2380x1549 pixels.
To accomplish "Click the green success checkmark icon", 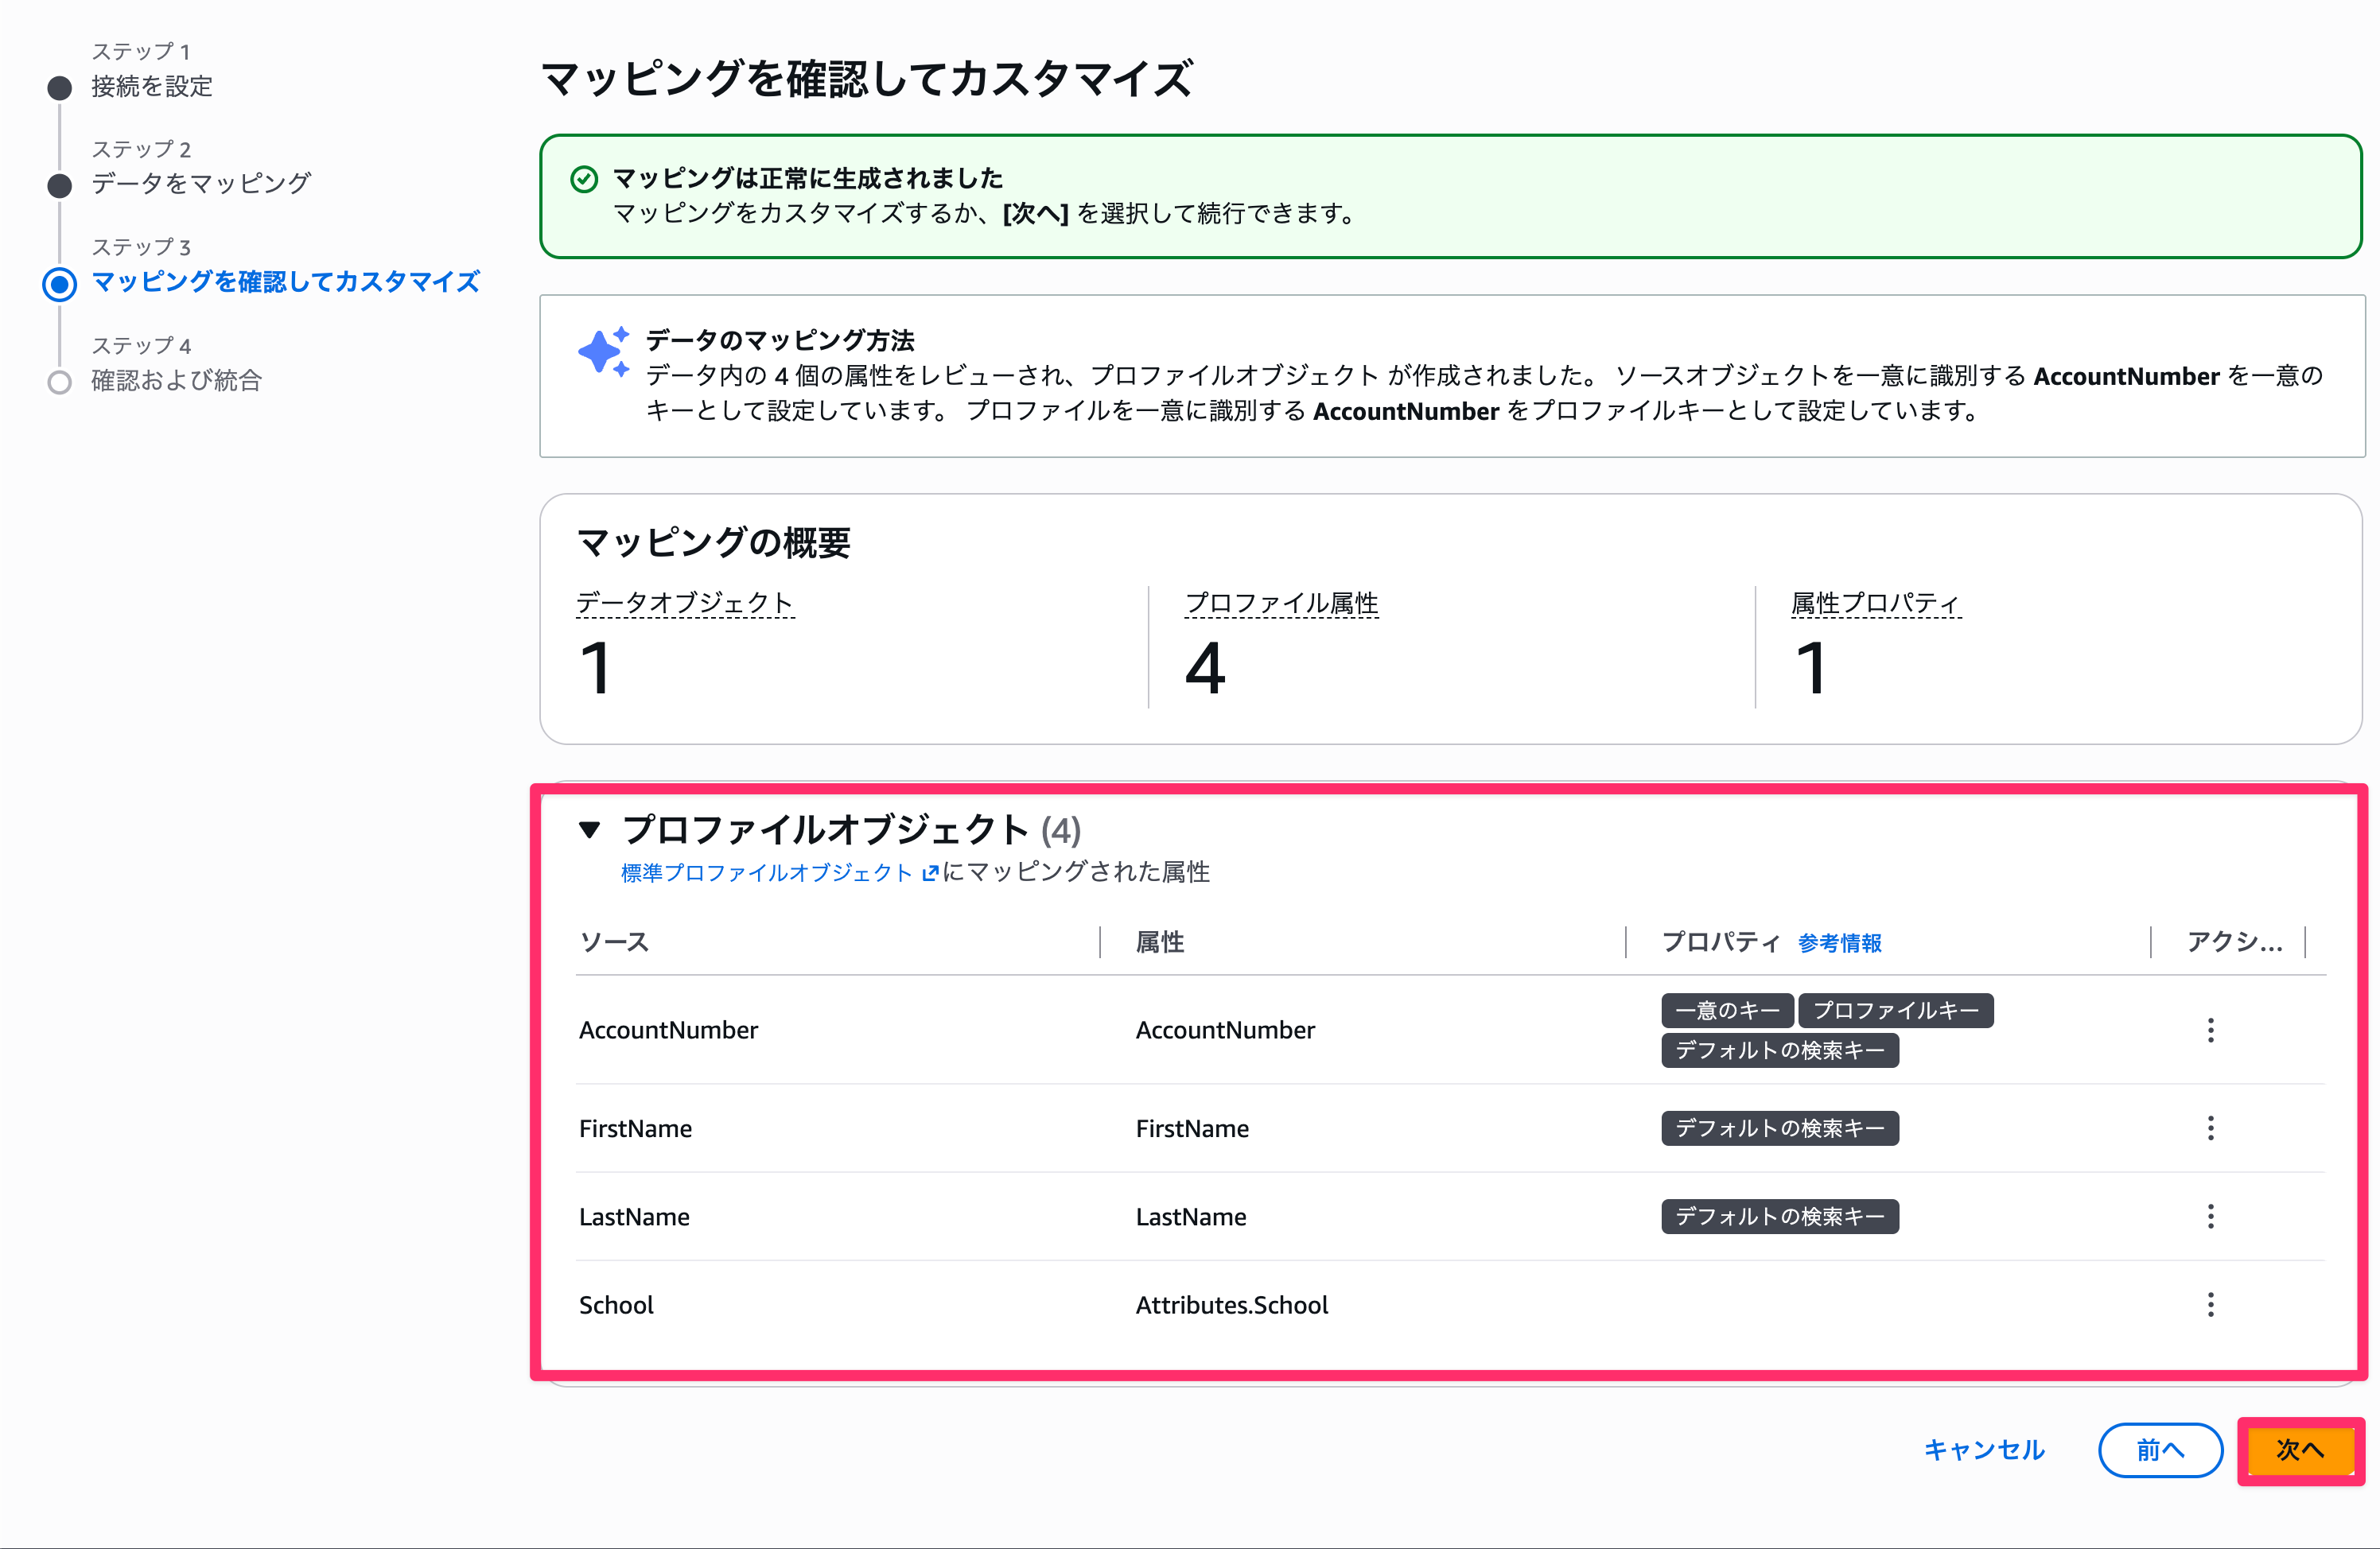I will coord(584,179).
